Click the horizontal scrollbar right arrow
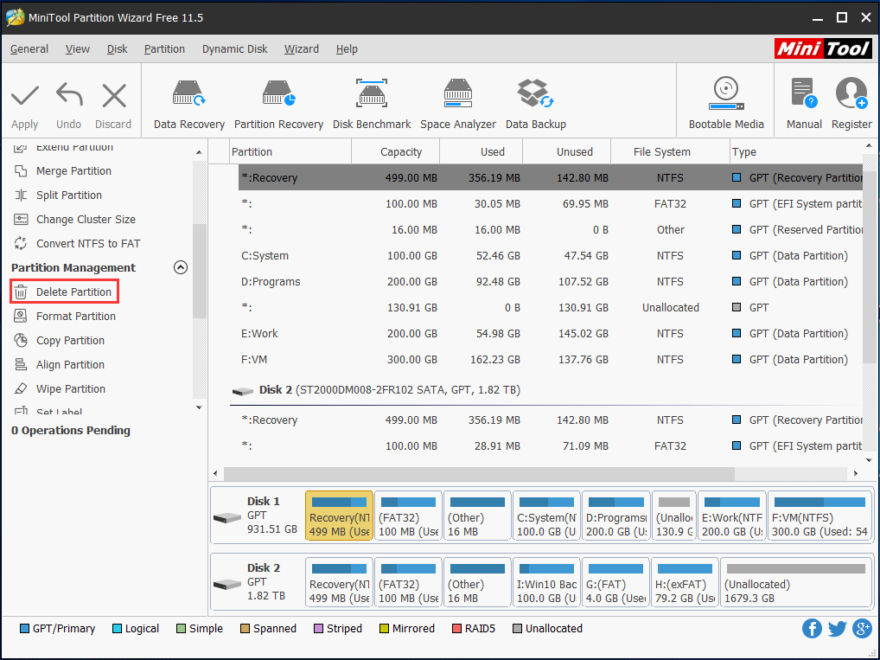 click(x=856, y=473)
